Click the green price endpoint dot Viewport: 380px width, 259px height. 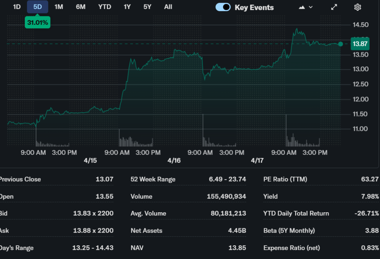[x=341, y=44]
